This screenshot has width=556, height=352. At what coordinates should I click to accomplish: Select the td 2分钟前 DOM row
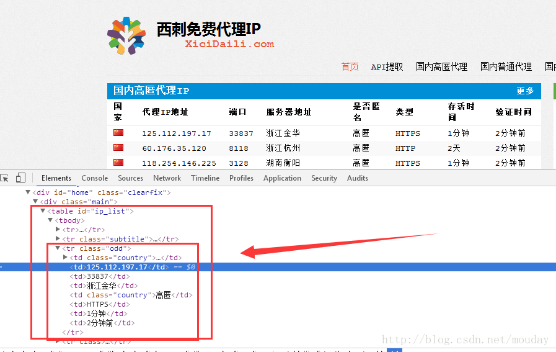point(102,323)
